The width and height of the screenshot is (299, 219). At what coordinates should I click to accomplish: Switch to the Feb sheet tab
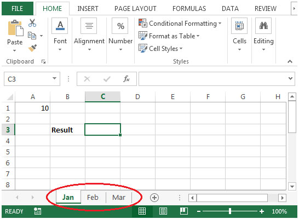[x=93, y=198]
